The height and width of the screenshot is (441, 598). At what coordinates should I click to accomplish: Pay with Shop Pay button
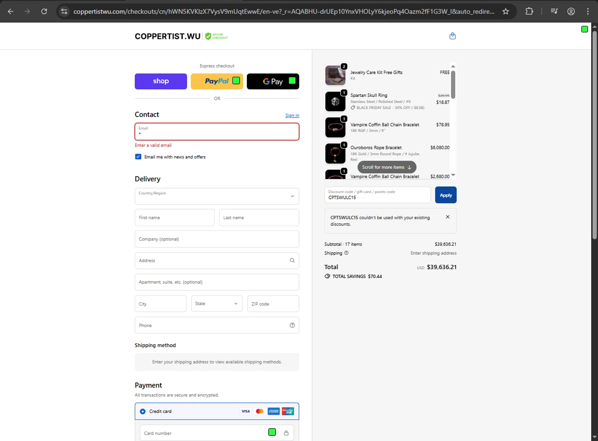(161, 81)
